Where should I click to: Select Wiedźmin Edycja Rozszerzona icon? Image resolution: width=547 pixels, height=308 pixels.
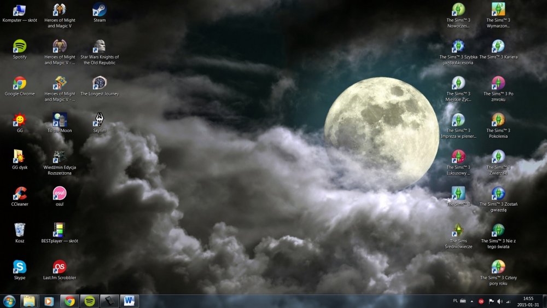tap(60, 162)
